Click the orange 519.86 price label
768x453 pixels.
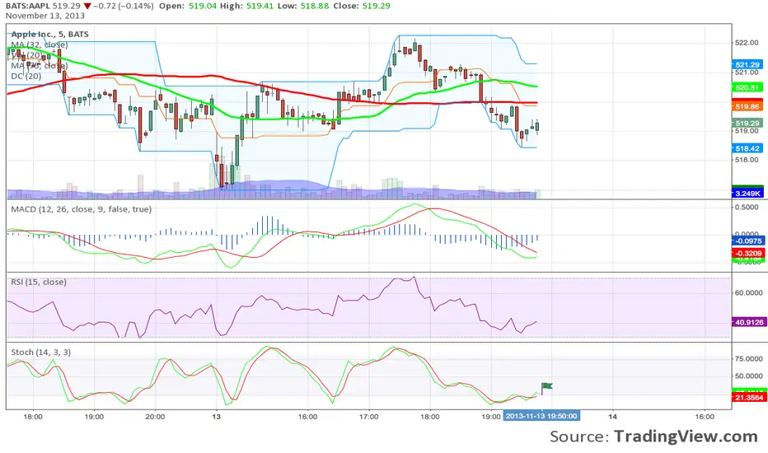pyautogui.click(x=747, y=106)
